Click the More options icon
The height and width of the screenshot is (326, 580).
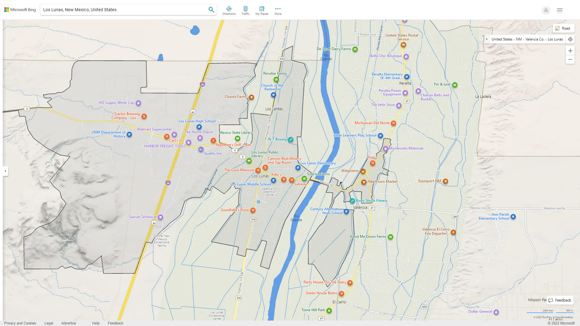pyautogui.click(x=278, y=9)
